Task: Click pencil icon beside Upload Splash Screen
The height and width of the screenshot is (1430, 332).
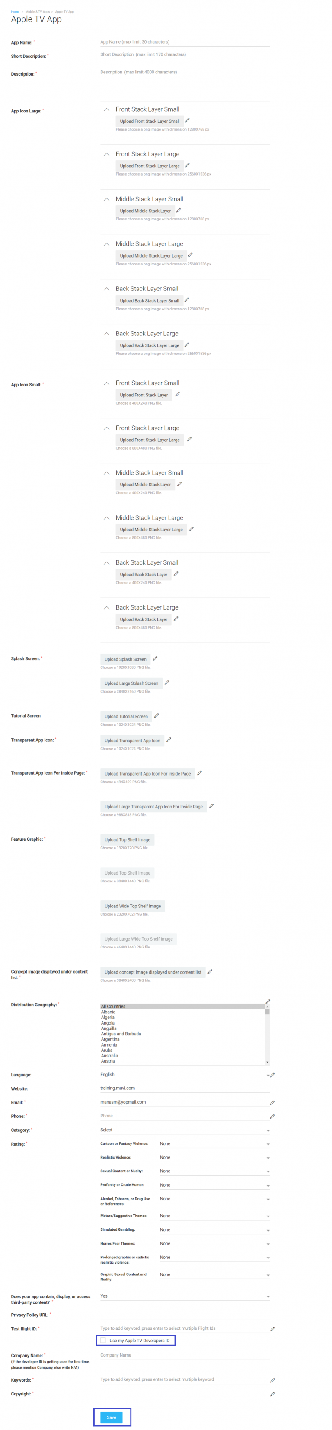Action: 155,658
